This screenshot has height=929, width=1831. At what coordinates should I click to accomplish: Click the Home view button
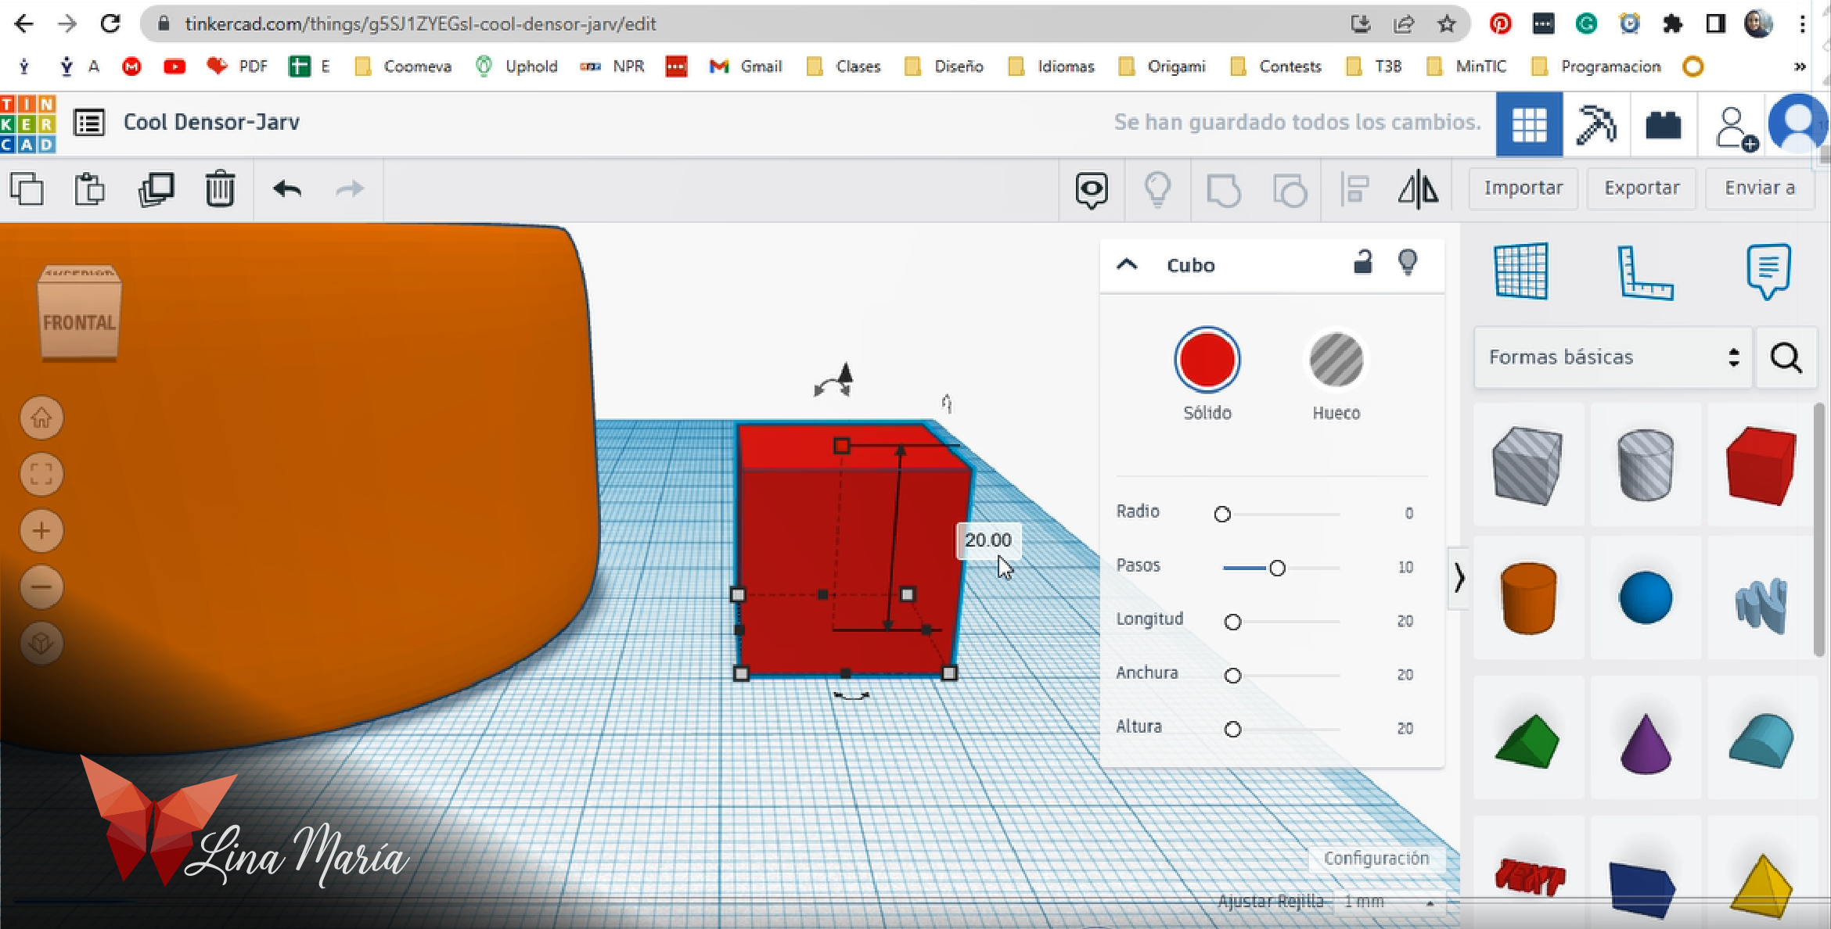pyautogui.click(x=41, y=418)
